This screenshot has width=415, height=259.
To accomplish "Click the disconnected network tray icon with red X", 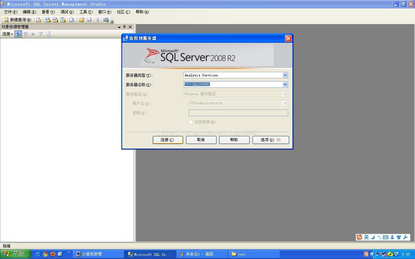I will (x=384, y=254).
